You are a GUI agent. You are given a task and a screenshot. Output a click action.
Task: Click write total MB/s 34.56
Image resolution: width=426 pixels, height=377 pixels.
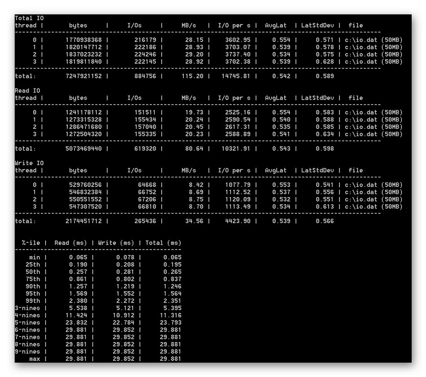click(x=194, y=221)
